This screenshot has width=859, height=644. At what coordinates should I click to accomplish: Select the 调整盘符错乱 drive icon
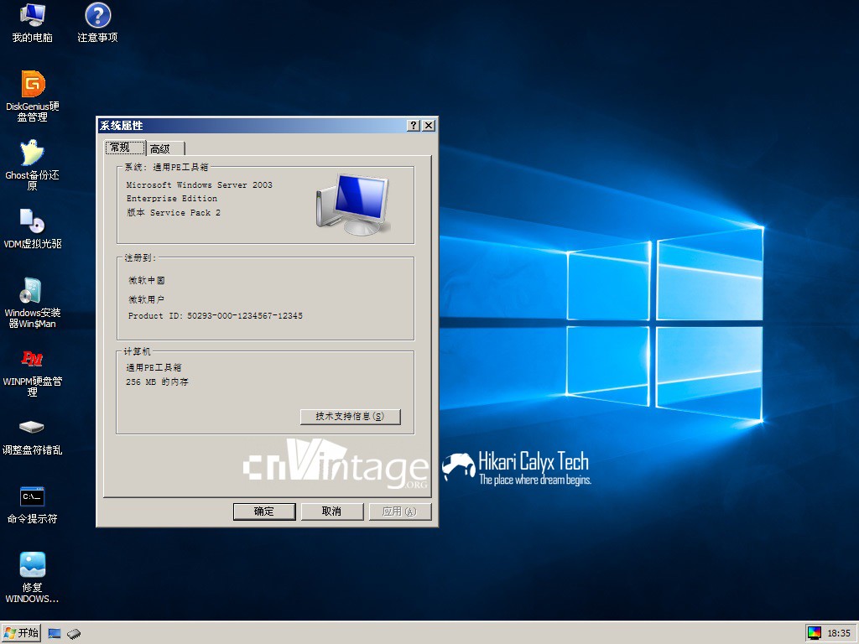[x=33, y=436]
